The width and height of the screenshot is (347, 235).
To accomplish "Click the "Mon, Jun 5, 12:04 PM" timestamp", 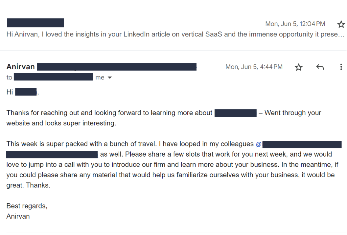I will pos(295,24).
